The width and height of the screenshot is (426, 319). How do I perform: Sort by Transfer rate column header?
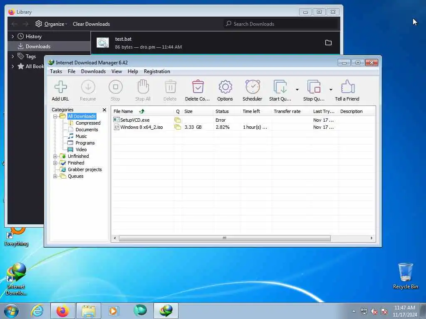click(x=291, y=111)
